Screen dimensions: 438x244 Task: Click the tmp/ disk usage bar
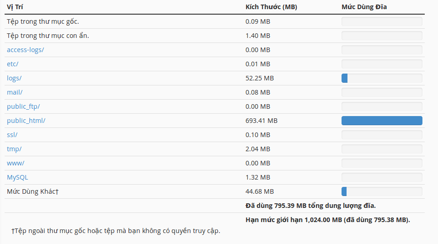pyautogui.click(x=382, y=149)
